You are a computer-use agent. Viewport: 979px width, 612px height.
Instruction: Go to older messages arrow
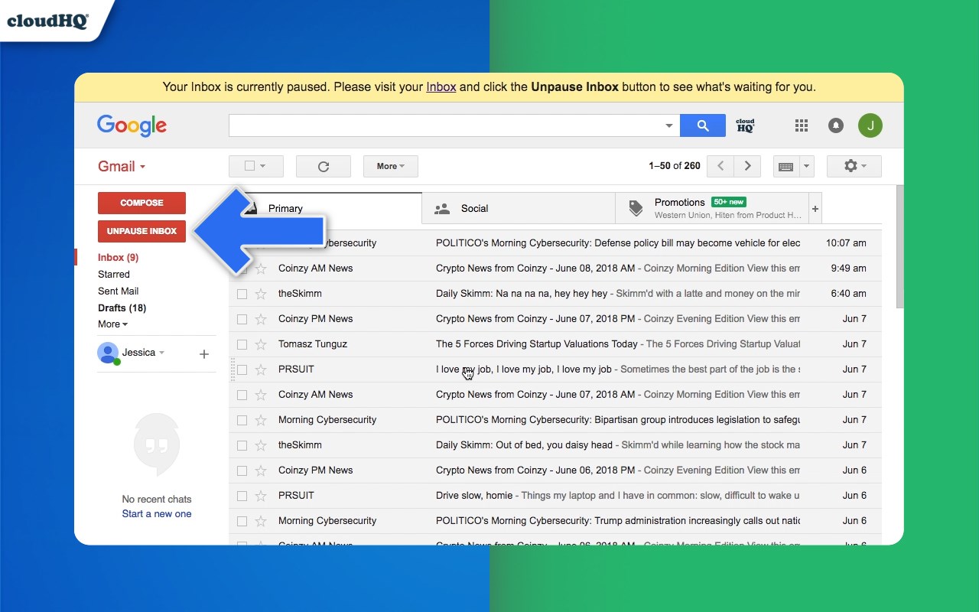(747, 166)
